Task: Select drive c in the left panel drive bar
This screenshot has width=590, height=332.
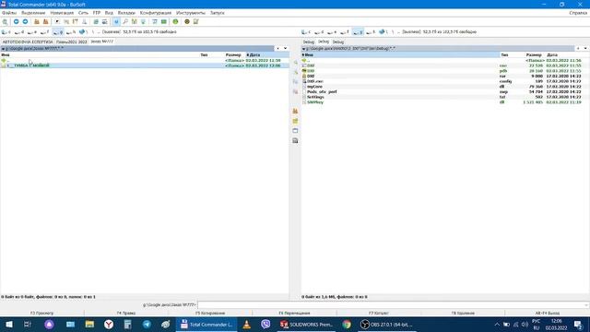Action: (6, 32)
